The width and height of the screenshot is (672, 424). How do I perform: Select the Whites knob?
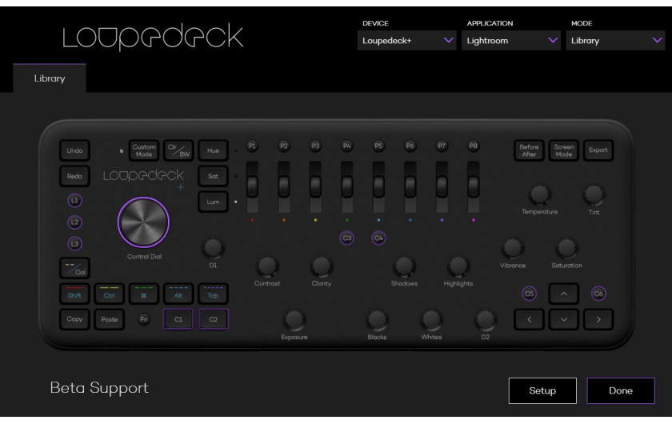pyautogui.click(x=431, y=320)
